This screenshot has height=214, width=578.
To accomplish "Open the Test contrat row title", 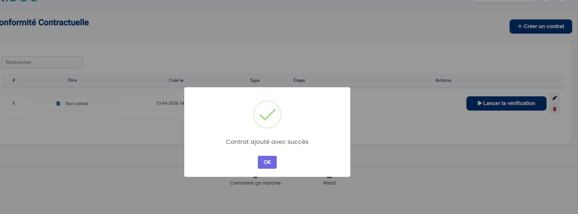I will (77, 104).
